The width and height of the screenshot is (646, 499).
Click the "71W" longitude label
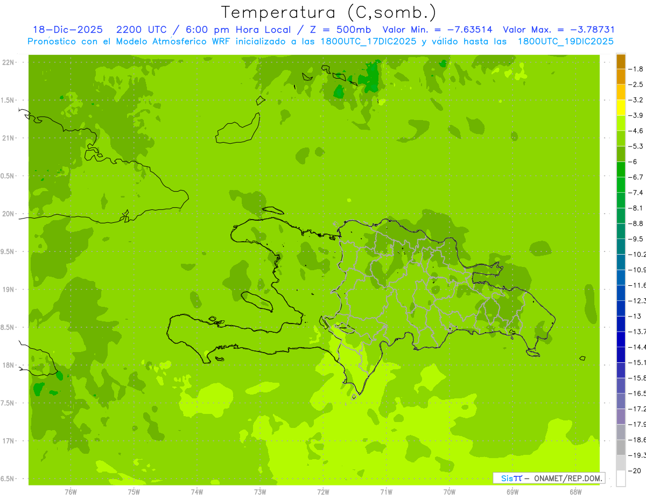386,492
